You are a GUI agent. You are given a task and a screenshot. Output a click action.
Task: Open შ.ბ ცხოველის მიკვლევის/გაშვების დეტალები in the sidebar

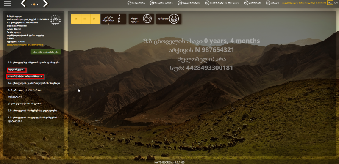point(32,119)
